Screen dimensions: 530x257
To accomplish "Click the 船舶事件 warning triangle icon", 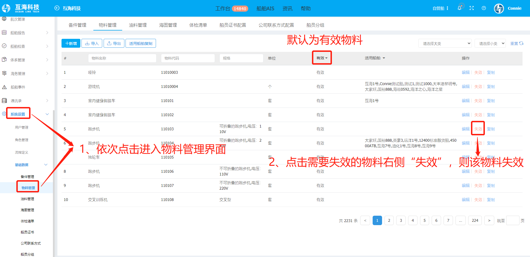I will point(4,87).
